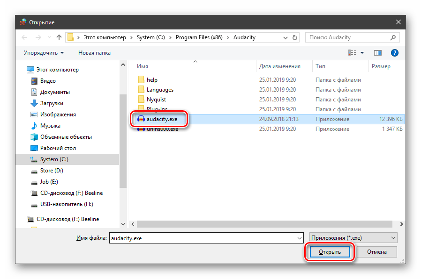
Task: Expand the Упорядочить dropdown menu
Action: [x=44, y=53]
